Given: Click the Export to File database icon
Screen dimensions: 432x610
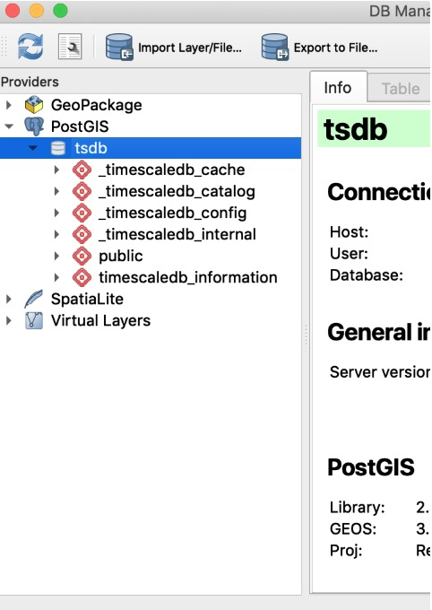Looking at the screenshot, I should (x=275, y=47).
